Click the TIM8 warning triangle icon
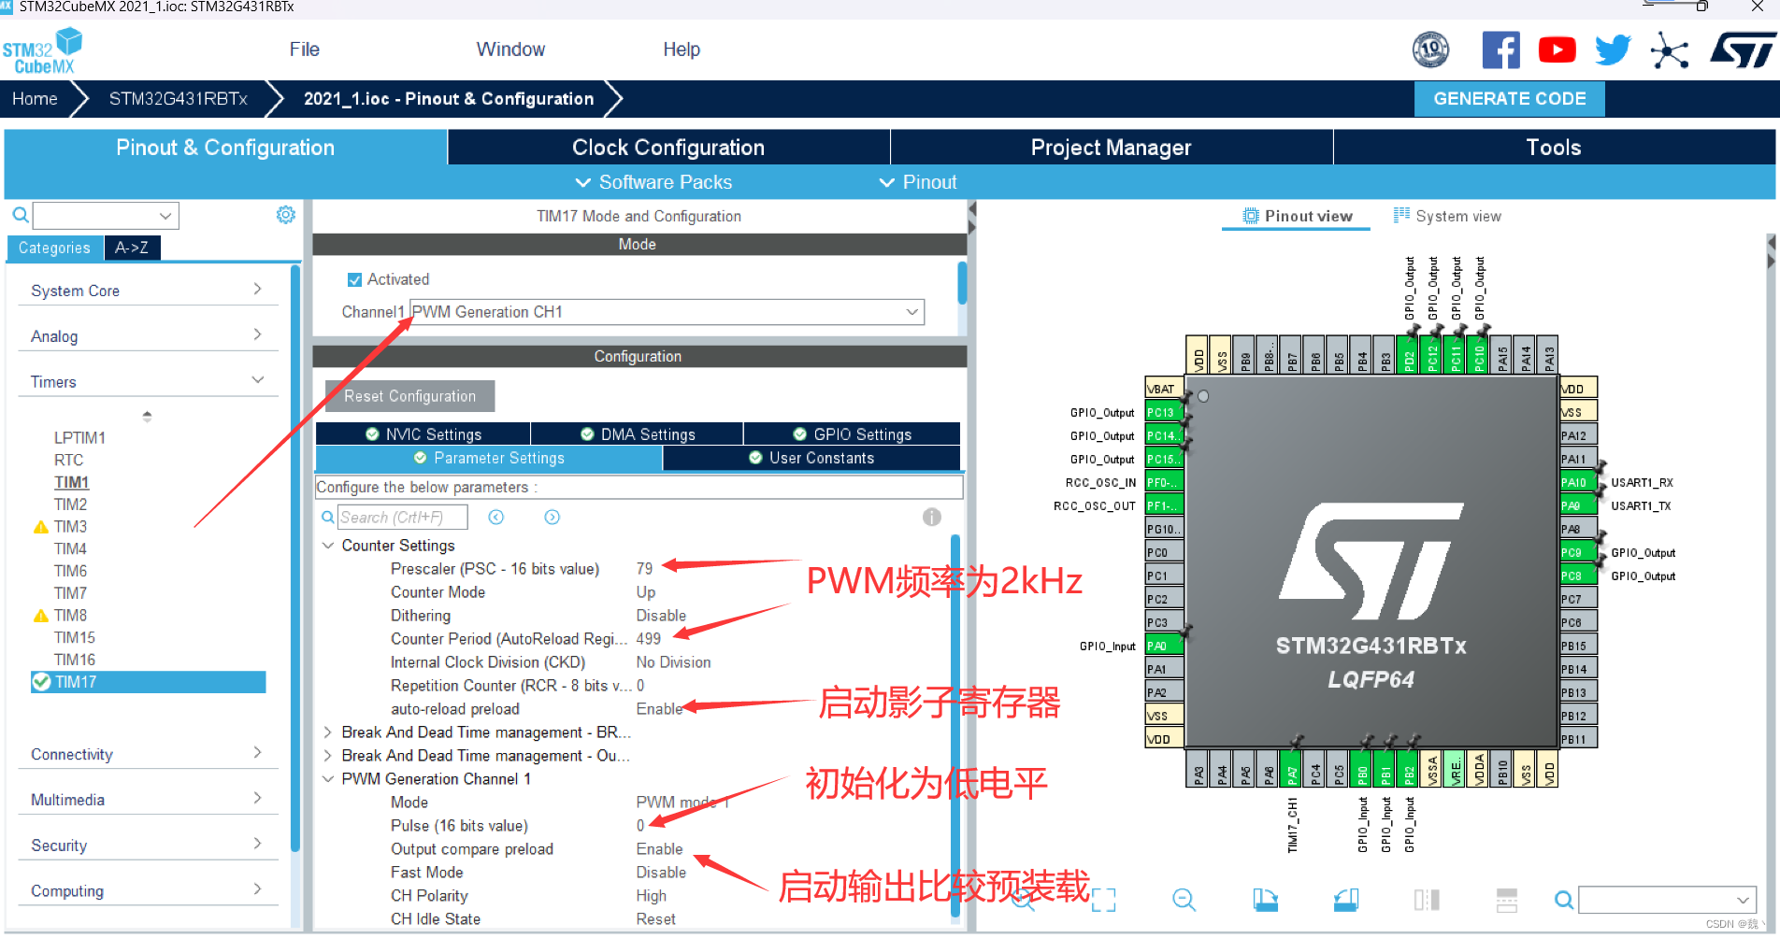The image size is (1780, 938). click(40, 616)
